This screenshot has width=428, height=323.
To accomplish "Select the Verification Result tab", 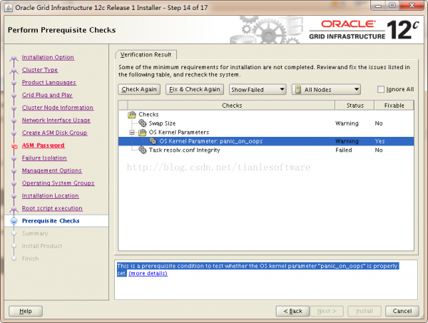I will (146, 55).
